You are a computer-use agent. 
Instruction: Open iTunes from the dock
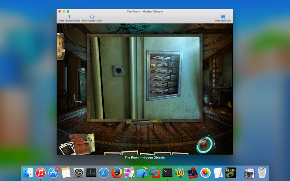pos(41,173)
